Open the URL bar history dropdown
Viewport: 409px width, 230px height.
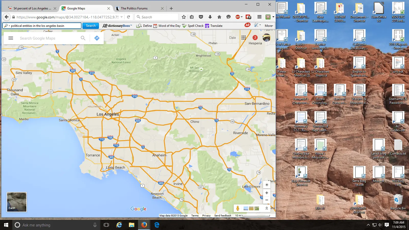[x=122, y=17]
